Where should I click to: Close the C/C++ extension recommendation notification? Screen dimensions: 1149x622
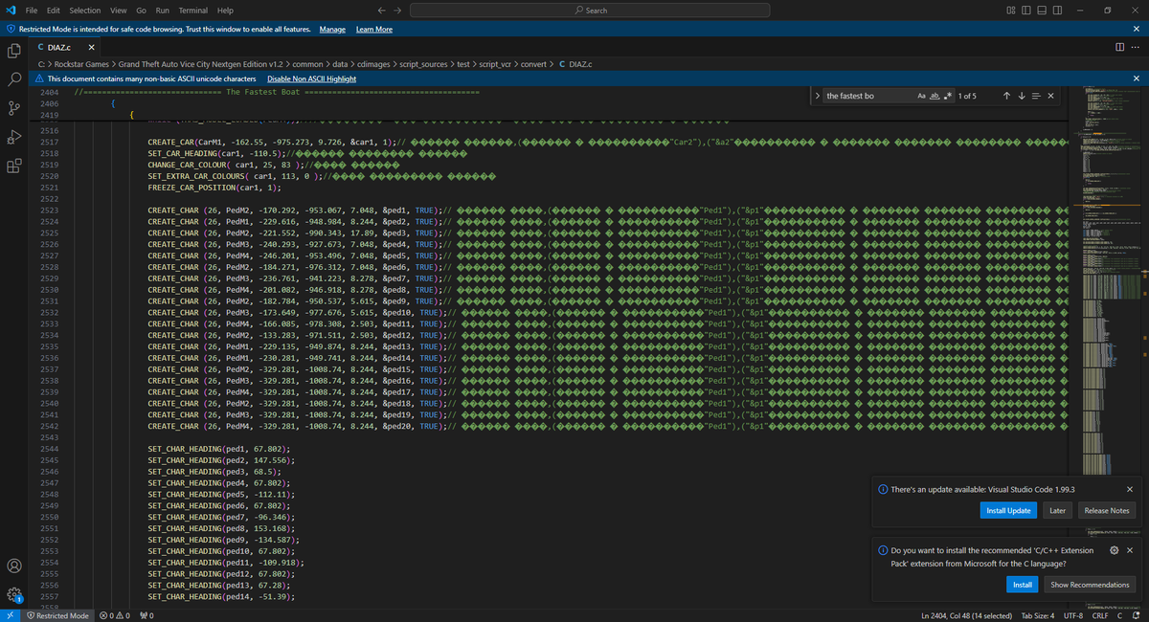[x=1130, y=550]
